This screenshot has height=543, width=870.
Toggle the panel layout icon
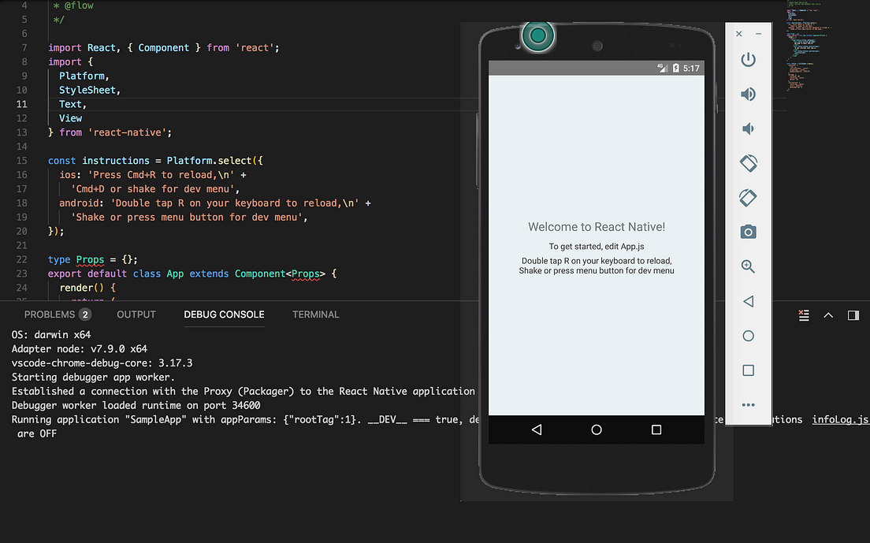point(853,314)
